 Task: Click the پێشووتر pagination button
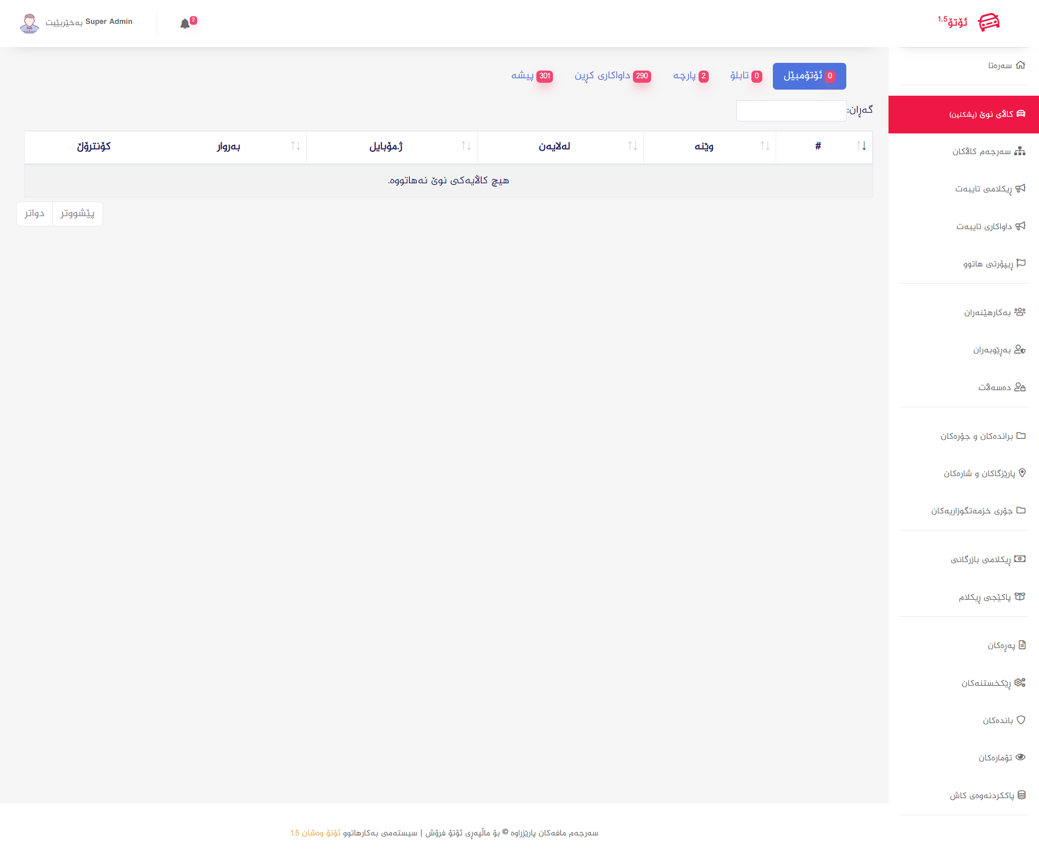click(x=77, y=214)
